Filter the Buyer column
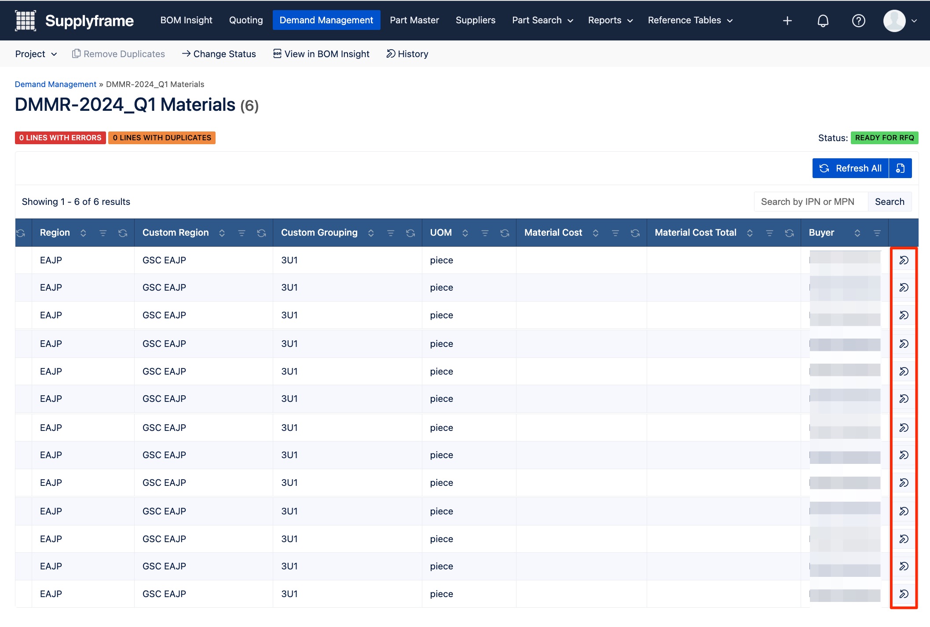Screen dimensions: 930x627 tap(877, 233)
